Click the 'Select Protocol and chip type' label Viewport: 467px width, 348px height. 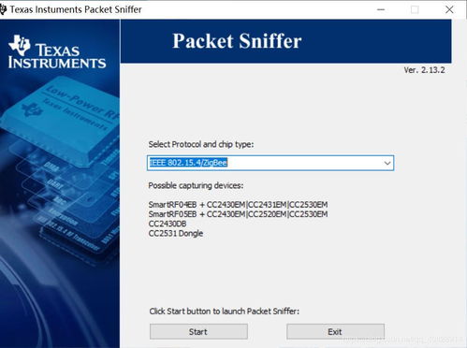(x=201, y=144)
